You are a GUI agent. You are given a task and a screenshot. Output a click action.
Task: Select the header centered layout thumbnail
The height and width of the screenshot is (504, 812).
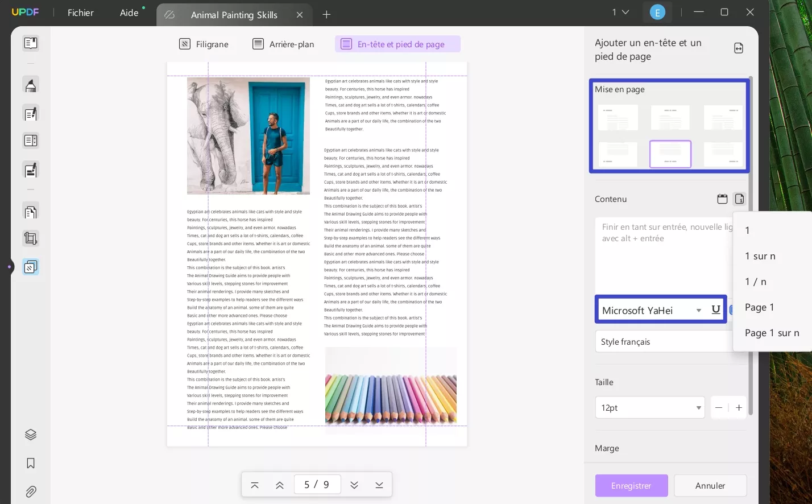click(670, 118)
